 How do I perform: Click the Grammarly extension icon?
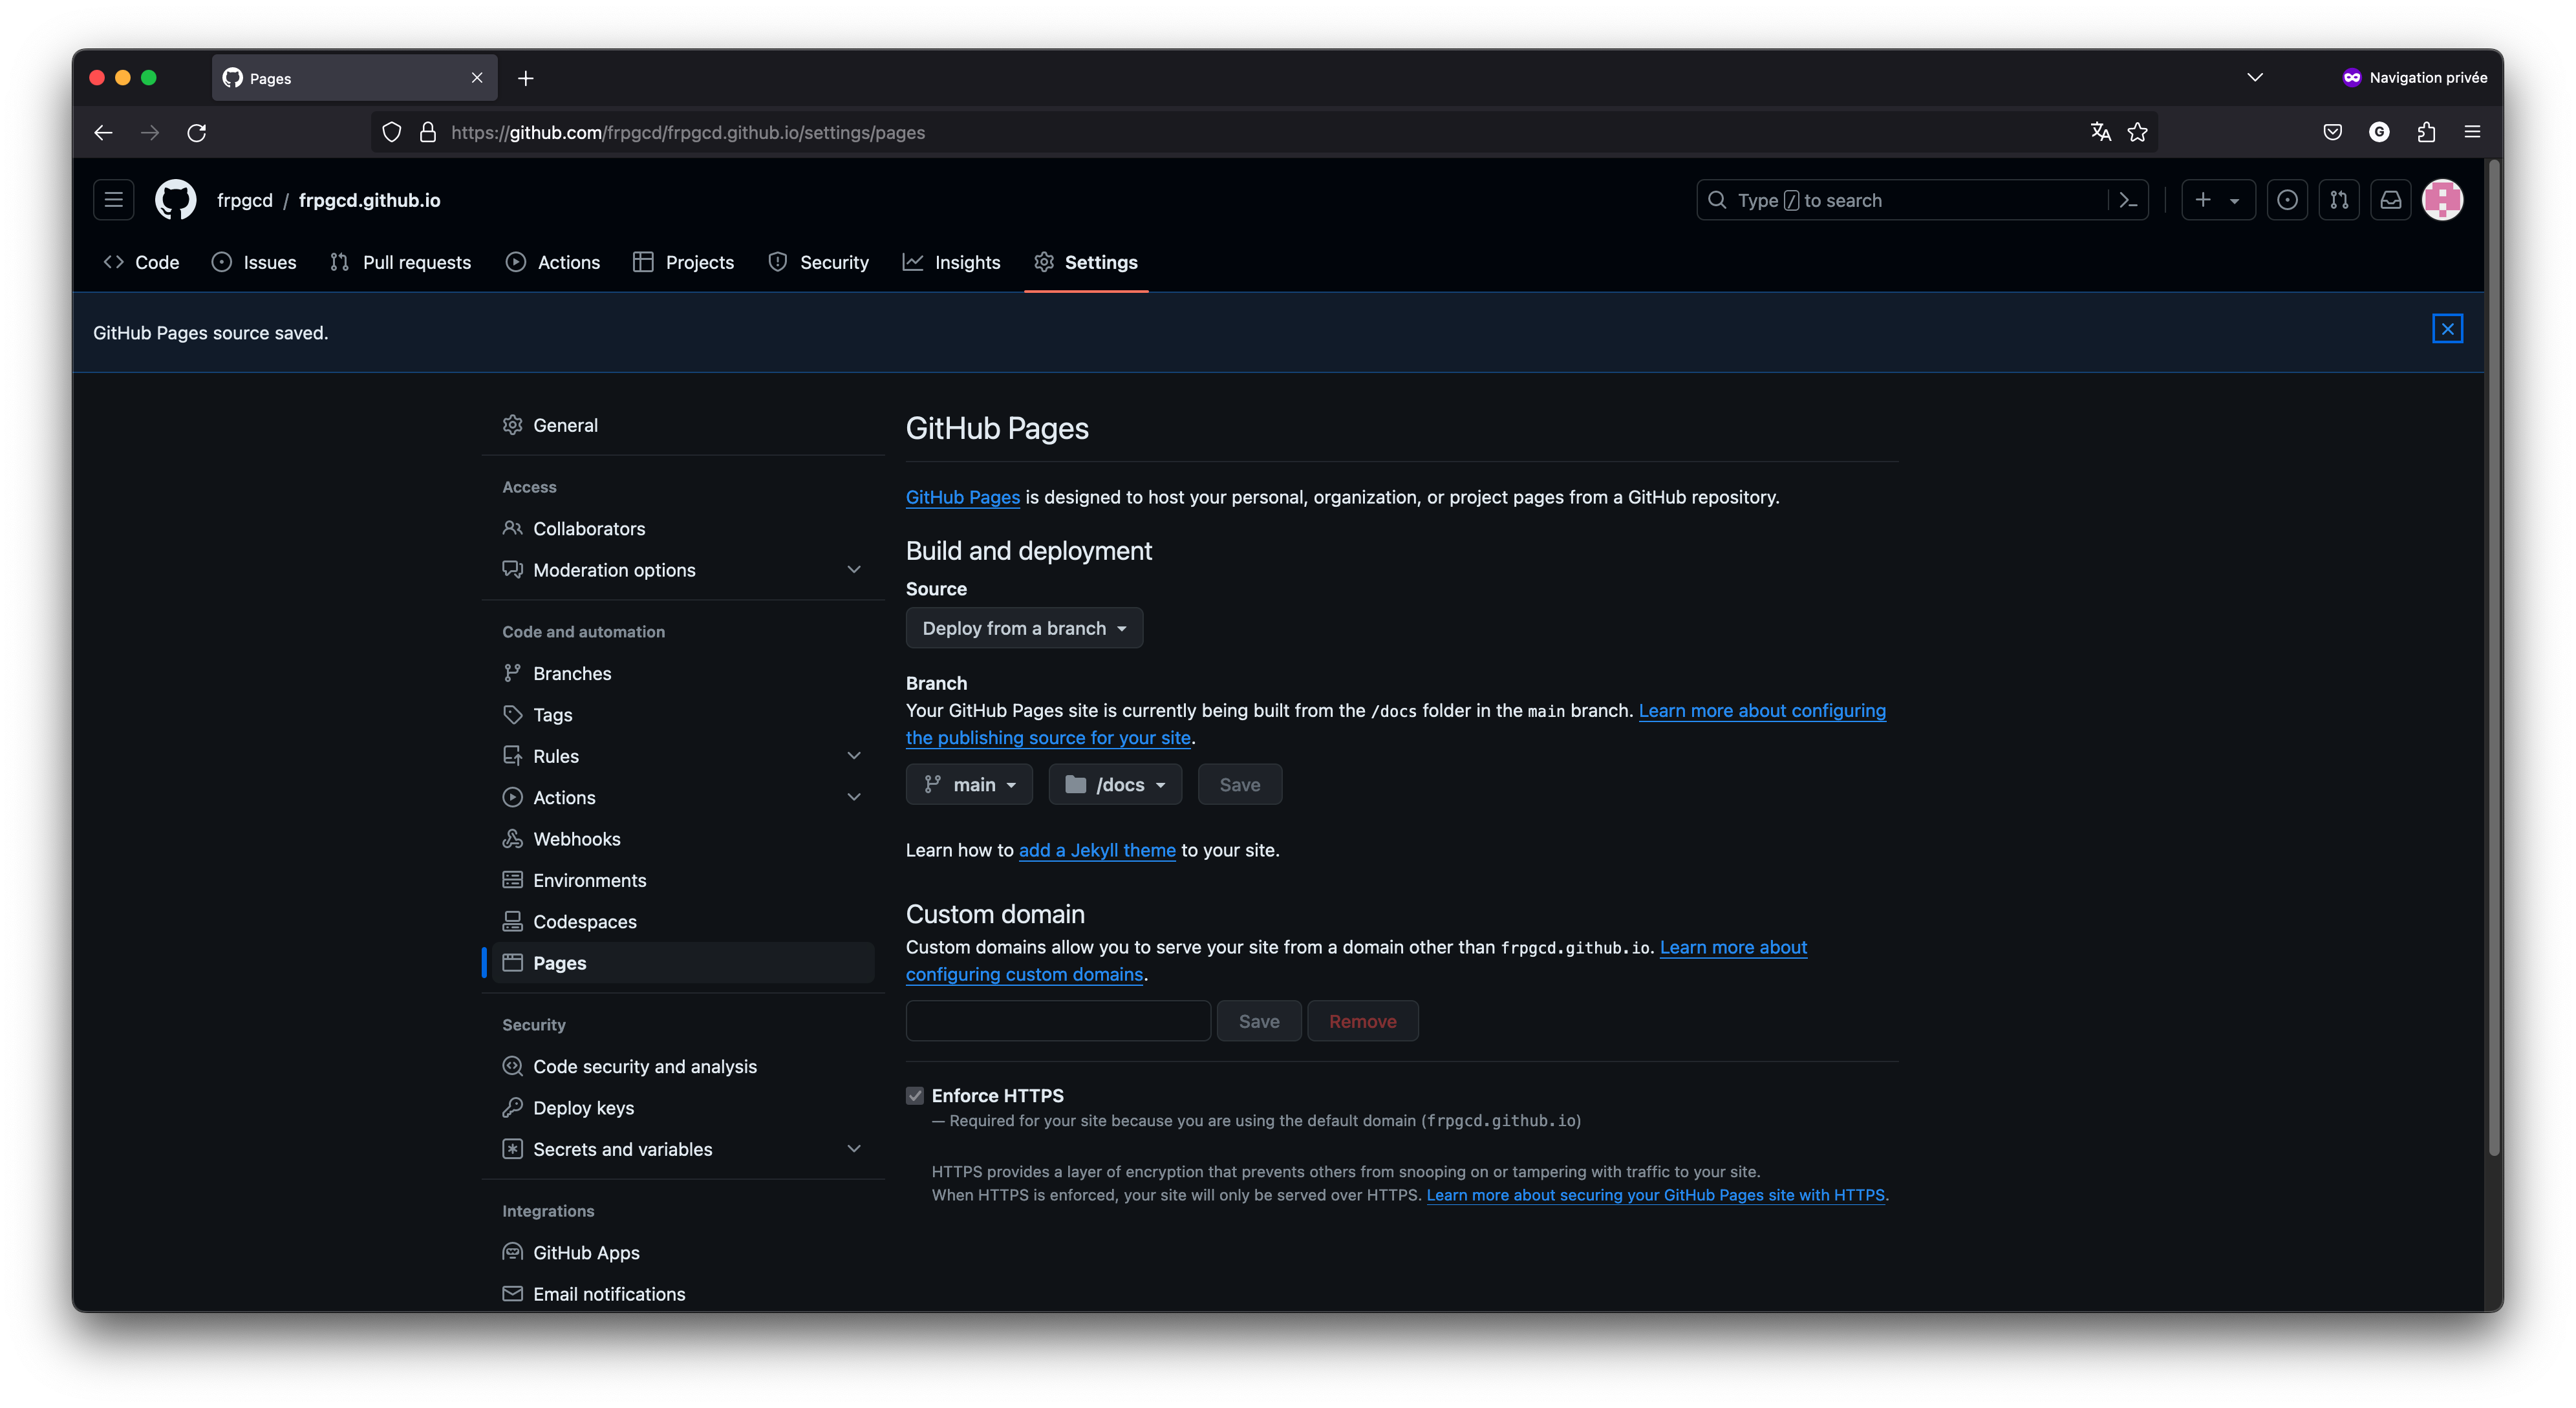2379,132
